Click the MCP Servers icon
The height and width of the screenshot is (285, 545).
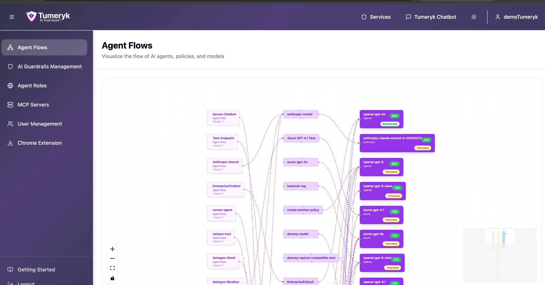point(10,105)
